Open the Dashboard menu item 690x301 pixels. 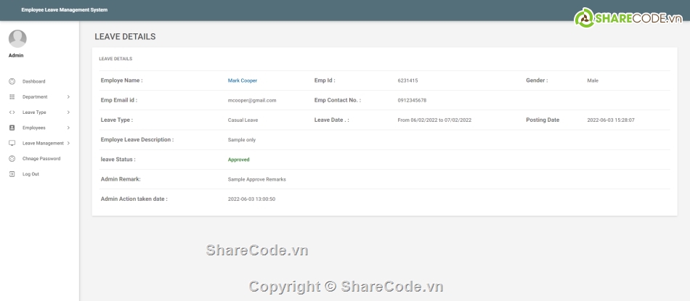pos(33,81)
